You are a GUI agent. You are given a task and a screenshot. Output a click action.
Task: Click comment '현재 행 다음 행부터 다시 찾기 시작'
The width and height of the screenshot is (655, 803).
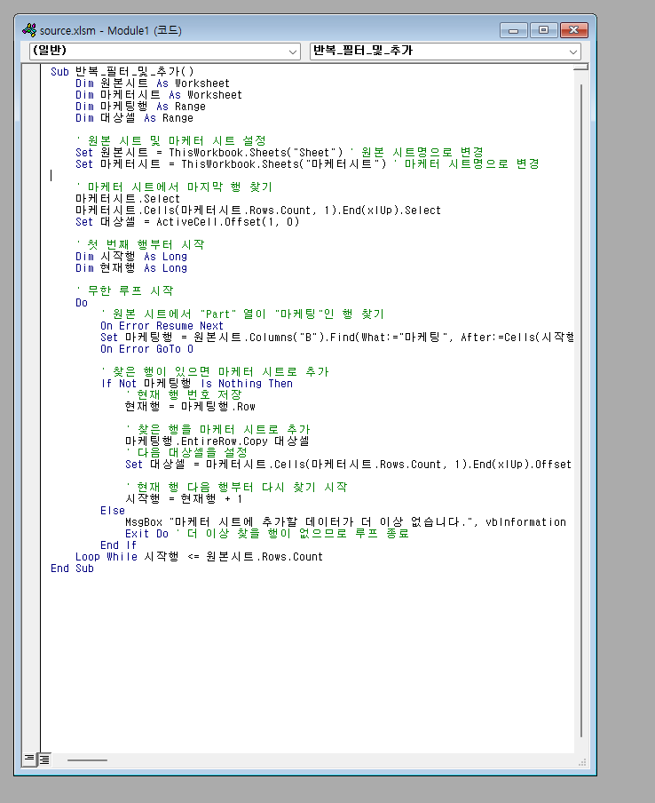(236, 487)
